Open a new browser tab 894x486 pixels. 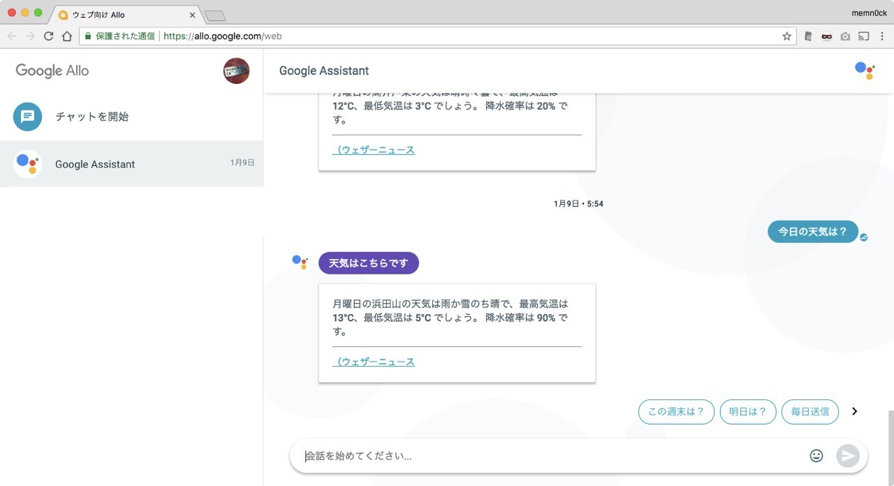pos(214,16)
